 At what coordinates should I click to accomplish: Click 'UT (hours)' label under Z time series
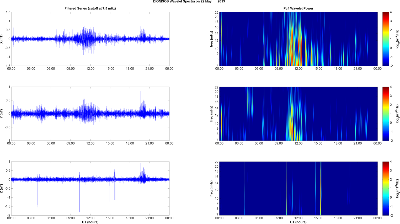90,222
